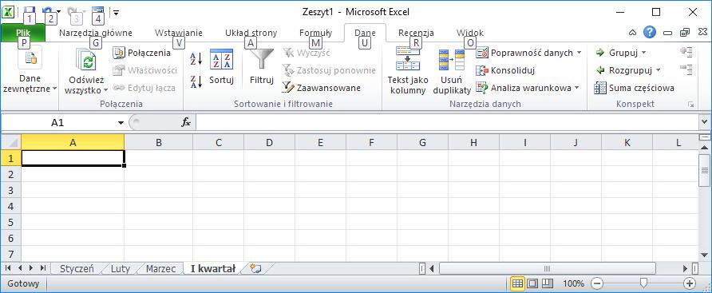Select the Luty sheet tab
The image size is (712, 293).
(x=121, y=269)
